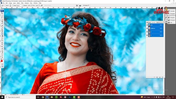Image resolution: width=176 pixels, height=99 pixels.
Task: Open the File menu
Action: [x=4, y=3]
